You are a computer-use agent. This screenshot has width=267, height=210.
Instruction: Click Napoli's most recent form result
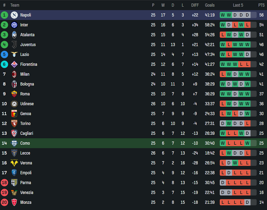(x=247, y=15)
